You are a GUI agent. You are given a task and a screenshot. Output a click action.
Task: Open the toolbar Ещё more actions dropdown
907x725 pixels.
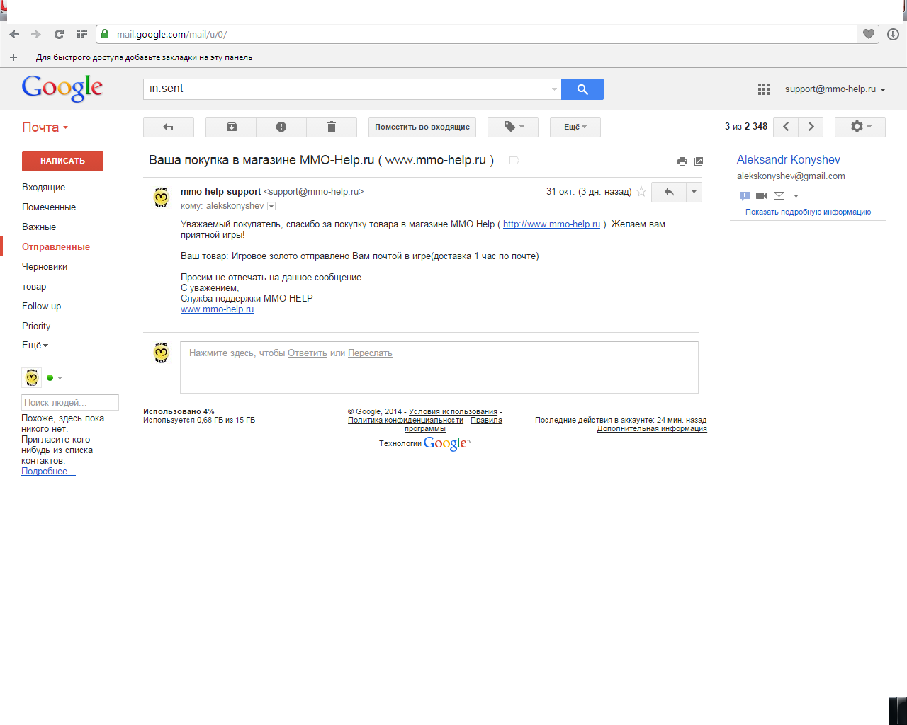[x=575, y=127]
